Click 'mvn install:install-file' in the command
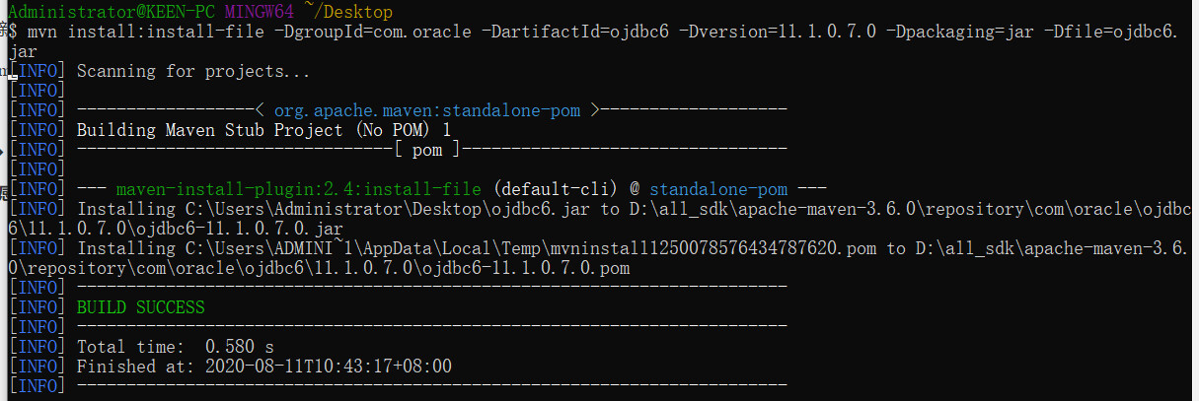Viewport: 1199px width, 401px height. [147, 32]
